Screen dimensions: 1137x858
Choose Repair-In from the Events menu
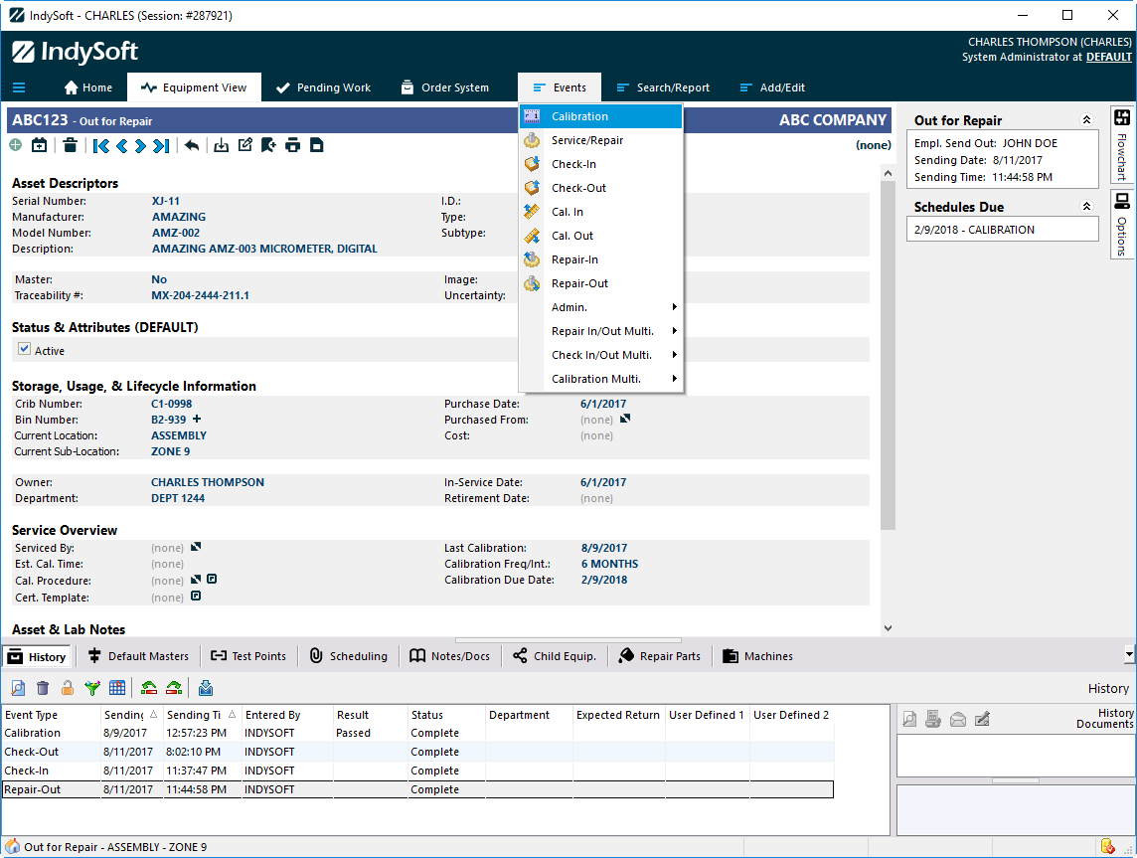574,259
